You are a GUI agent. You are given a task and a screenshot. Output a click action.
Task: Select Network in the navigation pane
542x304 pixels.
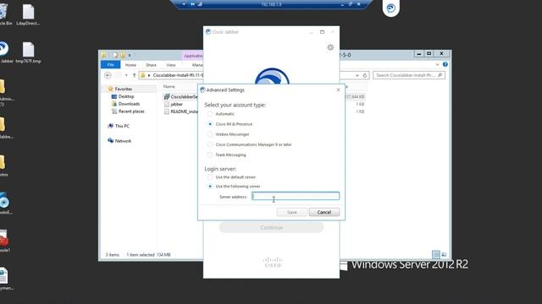click(x=123, y=141)
